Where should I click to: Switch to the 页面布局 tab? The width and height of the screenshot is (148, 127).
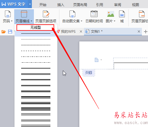[x=80, y=5]
